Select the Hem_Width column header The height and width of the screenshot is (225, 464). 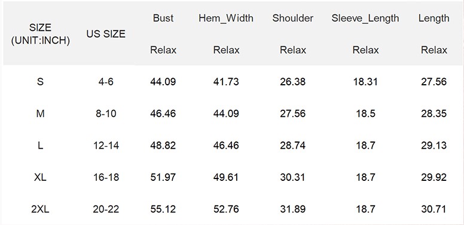point(226,19)
